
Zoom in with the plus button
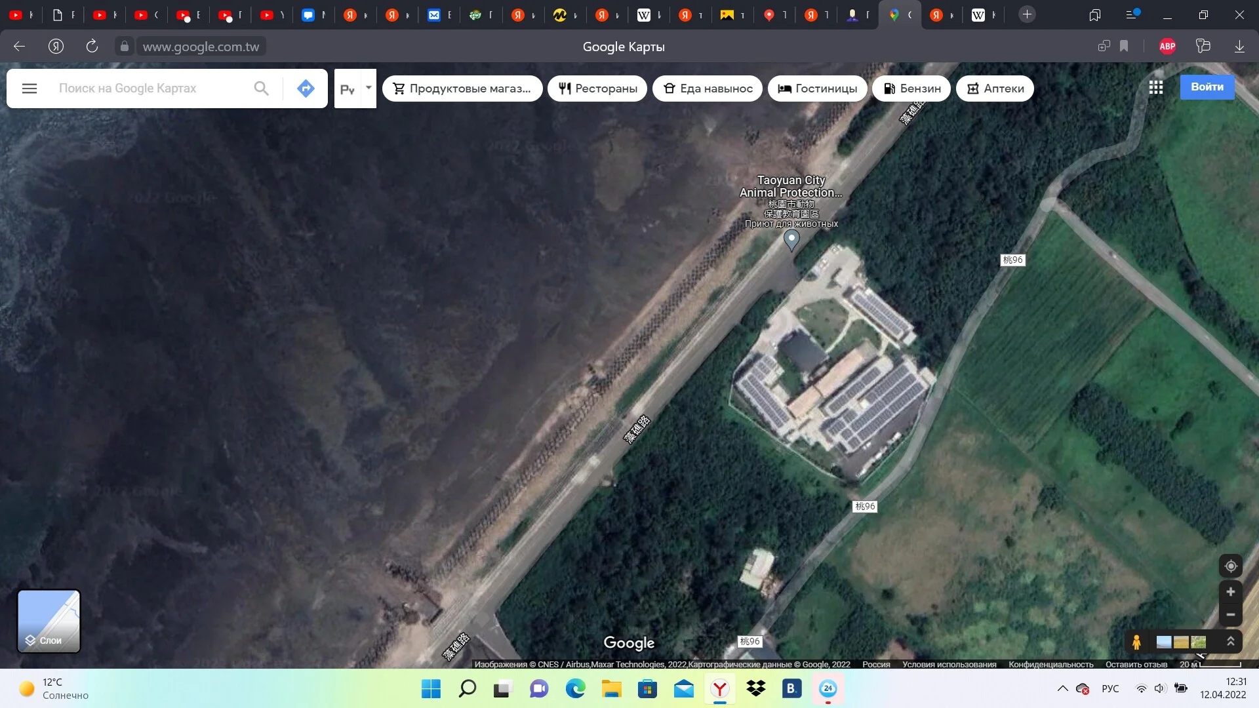[1231, 592]
